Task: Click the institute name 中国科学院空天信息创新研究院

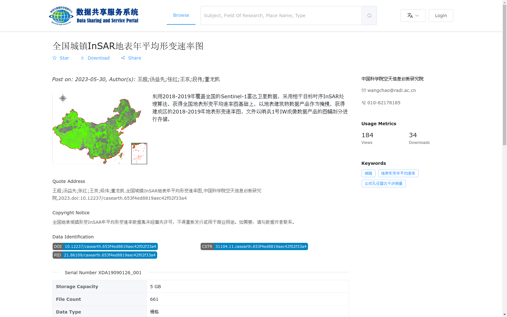Action: [392, 79]
